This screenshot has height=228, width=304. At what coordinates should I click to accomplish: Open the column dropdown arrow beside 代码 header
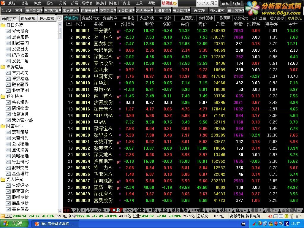pos(69,24)
